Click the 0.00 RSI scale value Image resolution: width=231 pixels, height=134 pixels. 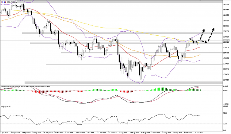[225, 130]
